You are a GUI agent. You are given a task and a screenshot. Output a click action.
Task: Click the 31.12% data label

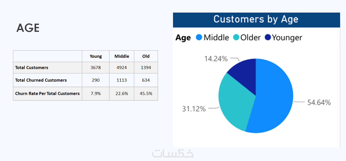pyautogui.click(x=194, y=109)
